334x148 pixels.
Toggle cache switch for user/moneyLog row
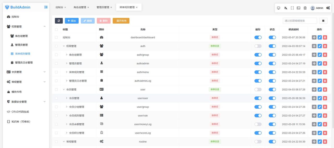[258, 124]
